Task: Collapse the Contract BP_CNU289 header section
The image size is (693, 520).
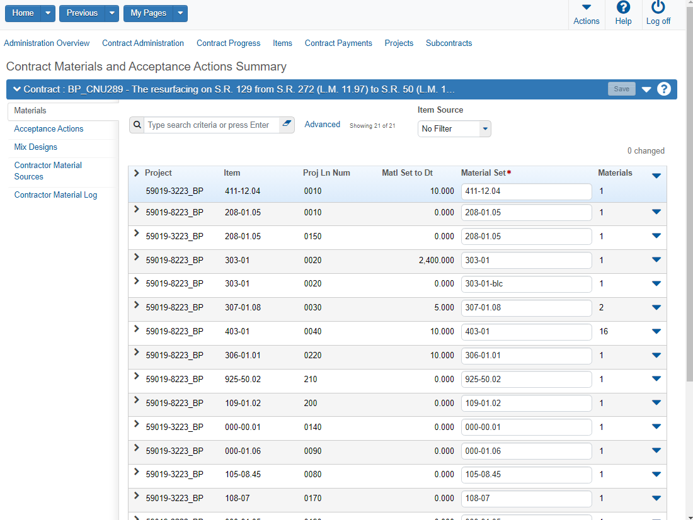Action: click(x=16, y=89)
